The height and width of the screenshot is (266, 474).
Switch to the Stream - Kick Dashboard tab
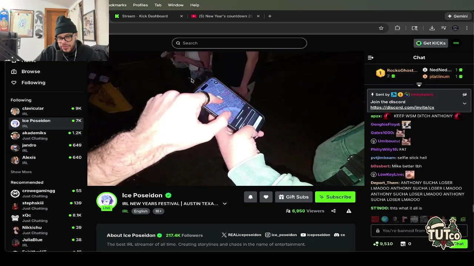[x=145, y=16]
